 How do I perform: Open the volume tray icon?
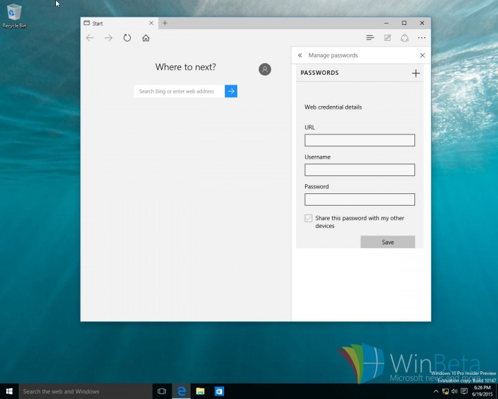click(x=455, y=391)
